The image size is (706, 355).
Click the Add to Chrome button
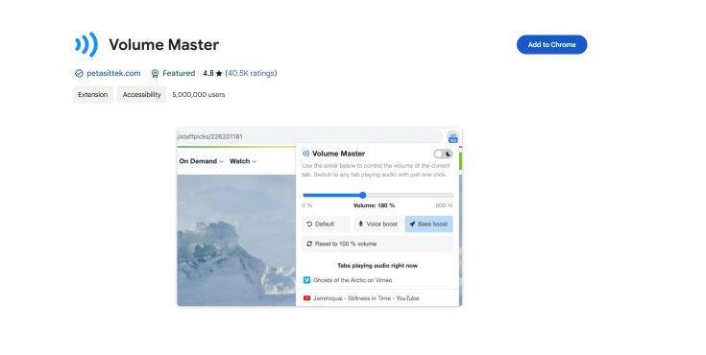click(x=551, y=44)
